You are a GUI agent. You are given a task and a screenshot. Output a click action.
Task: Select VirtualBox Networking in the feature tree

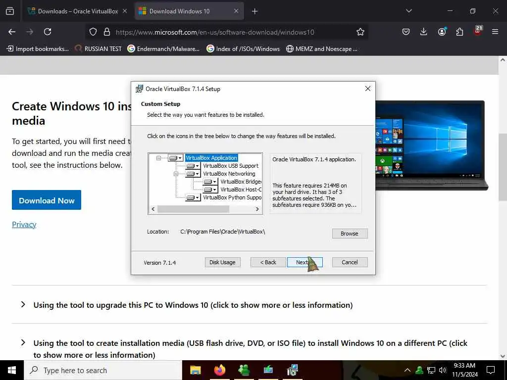229,174
